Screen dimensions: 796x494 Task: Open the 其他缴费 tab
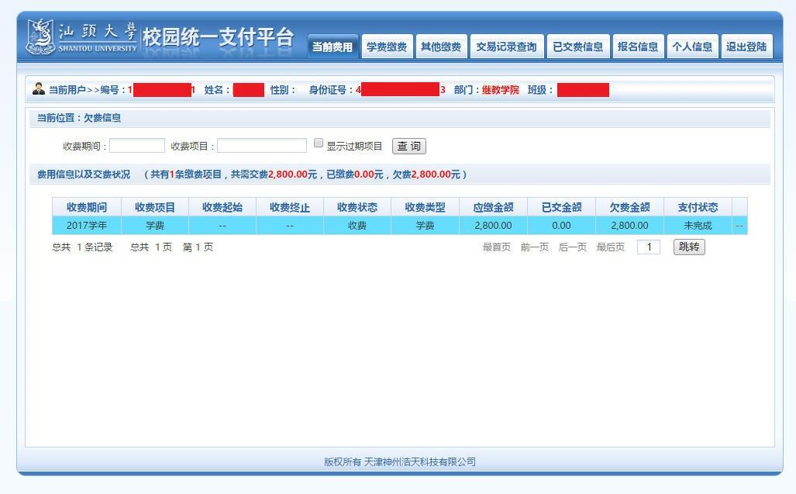[x=440, y=47]
